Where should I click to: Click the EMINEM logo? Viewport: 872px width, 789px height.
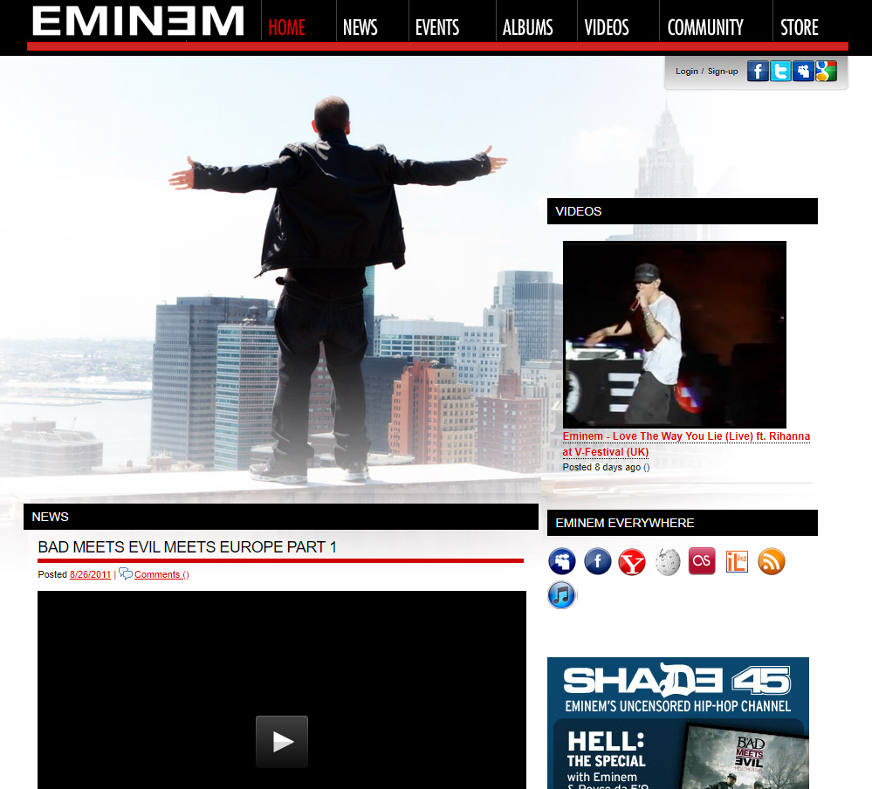[x=139, y=21]
